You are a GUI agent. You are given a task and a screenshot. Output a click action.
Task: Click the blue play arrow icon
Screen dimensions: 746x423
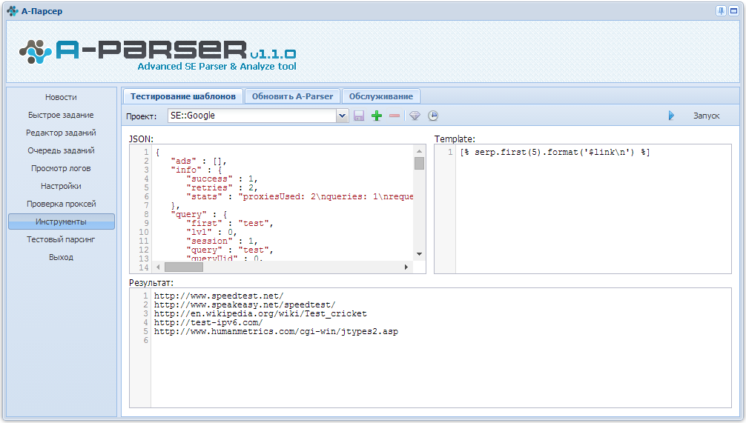(671, 116)
